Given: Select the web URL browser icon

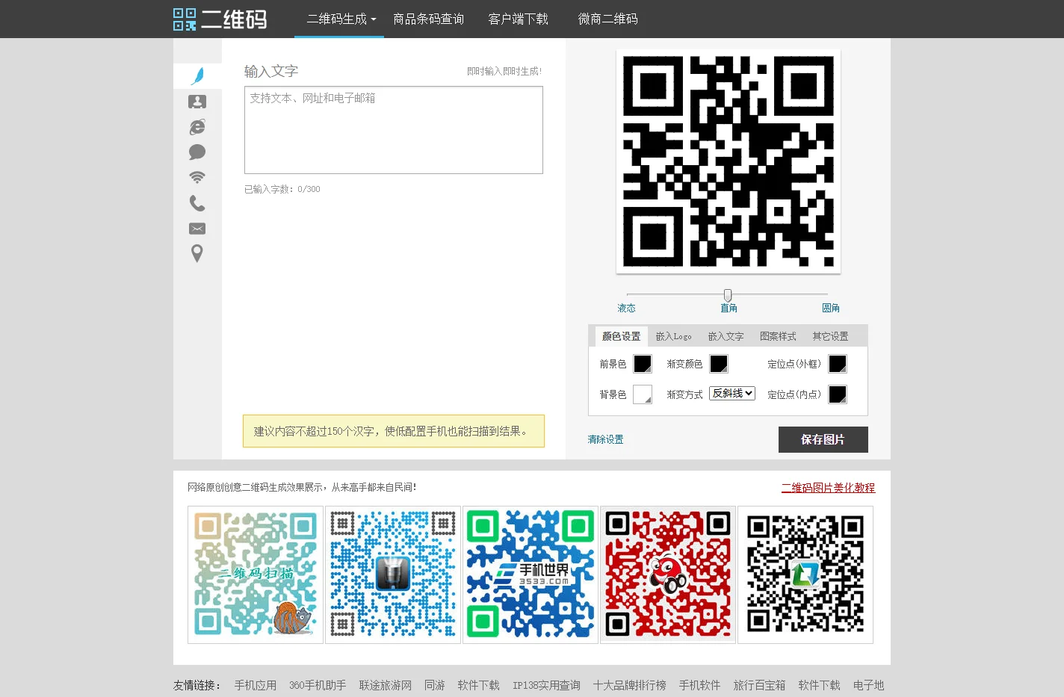Looking at the screenshot, I should (197, 127).
